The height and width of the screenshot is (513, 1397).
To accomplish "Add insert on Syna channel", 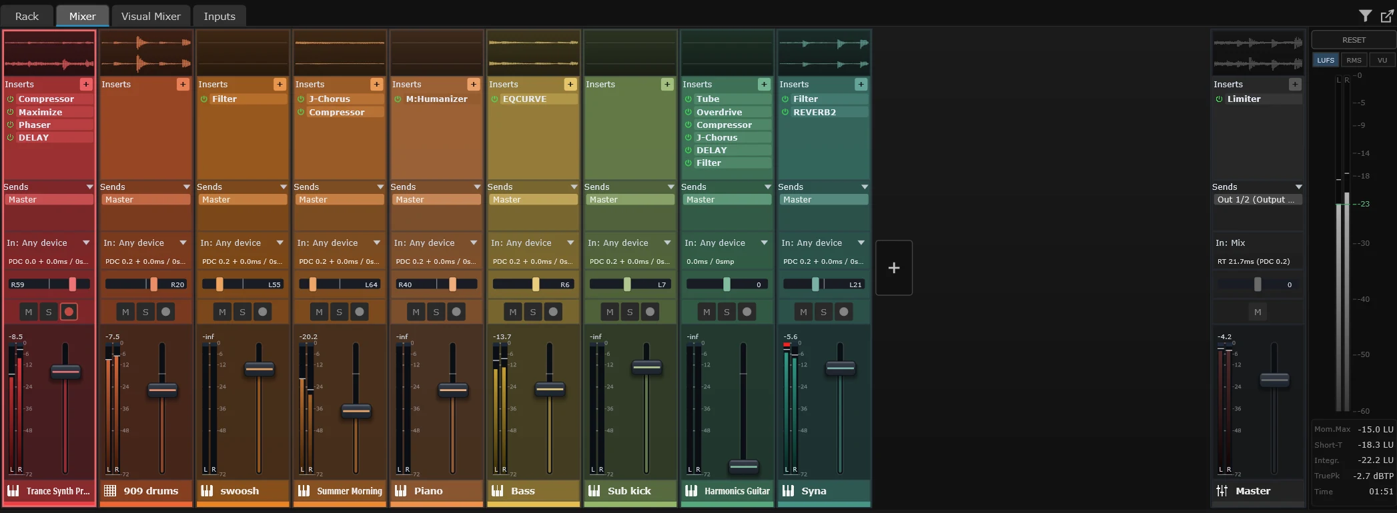I will point(861,84).
